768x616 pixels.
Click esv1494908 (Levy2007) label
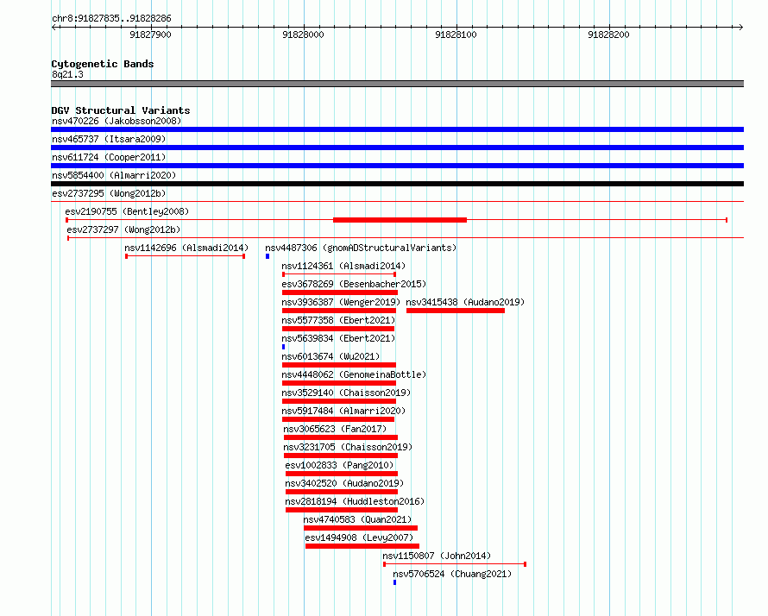(x=359, y=537)
